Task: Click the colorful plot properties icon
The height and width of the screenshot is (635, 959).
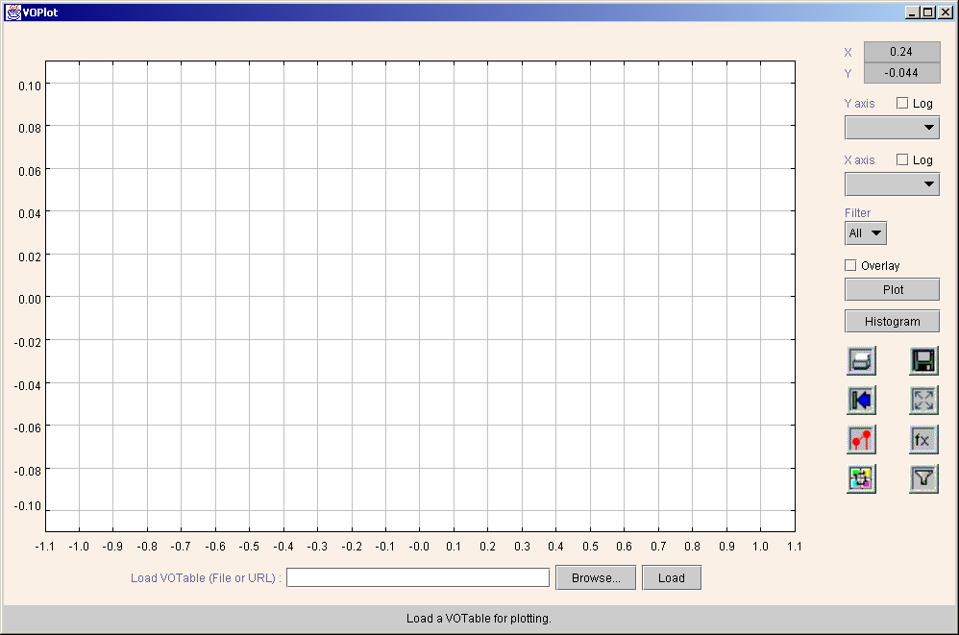Action: (861, 478)
